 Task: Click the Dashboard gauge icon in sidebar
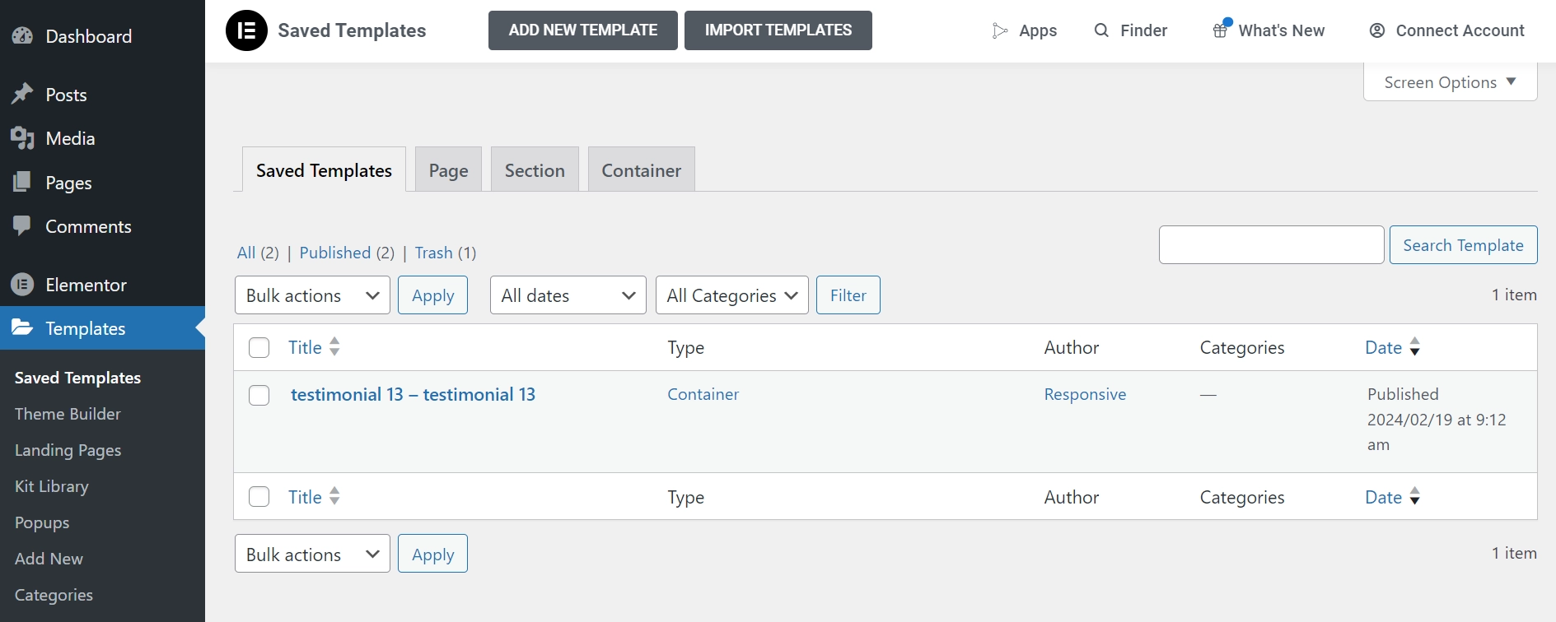[22, 36]
